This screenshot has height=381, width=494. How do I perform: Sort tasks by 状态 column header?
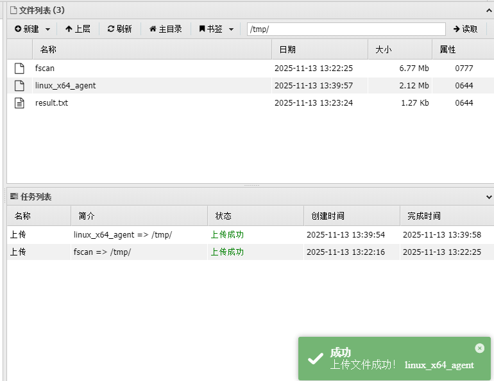tap(223, 216)
